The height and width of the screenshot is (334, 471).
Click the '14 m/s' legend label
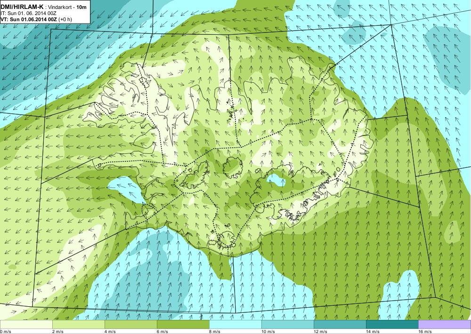[x=373, y=331]
